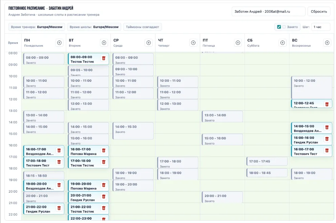Open Sunday 10:00 - 12:00 busy block
This screenshot has height=223, width=336.
pos(312,88)
